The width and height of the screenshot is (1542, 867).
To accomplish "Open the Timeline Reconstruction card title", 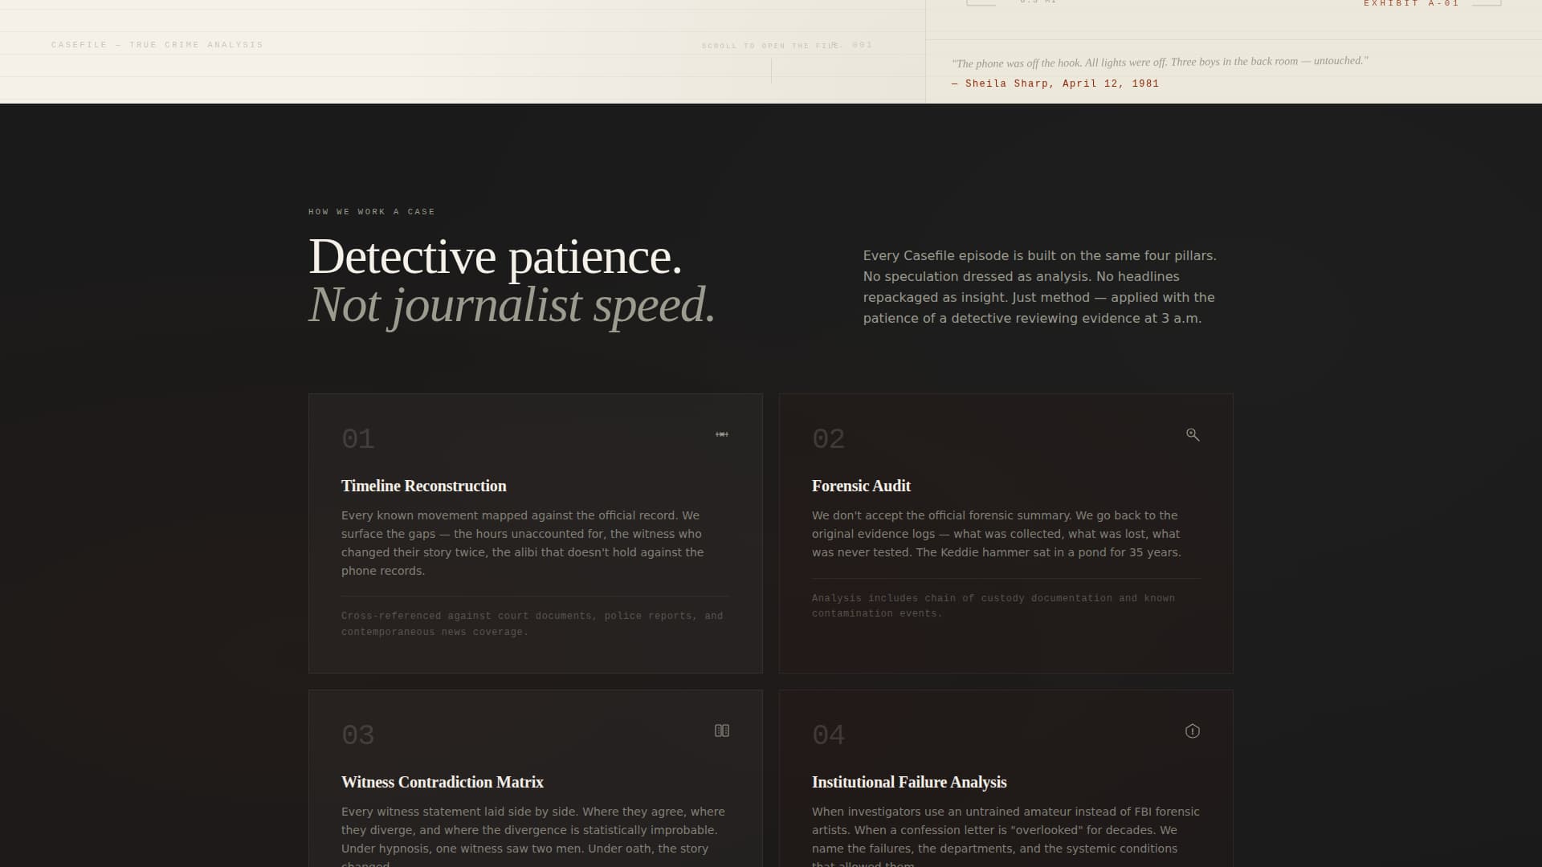I will coord(424,486).
